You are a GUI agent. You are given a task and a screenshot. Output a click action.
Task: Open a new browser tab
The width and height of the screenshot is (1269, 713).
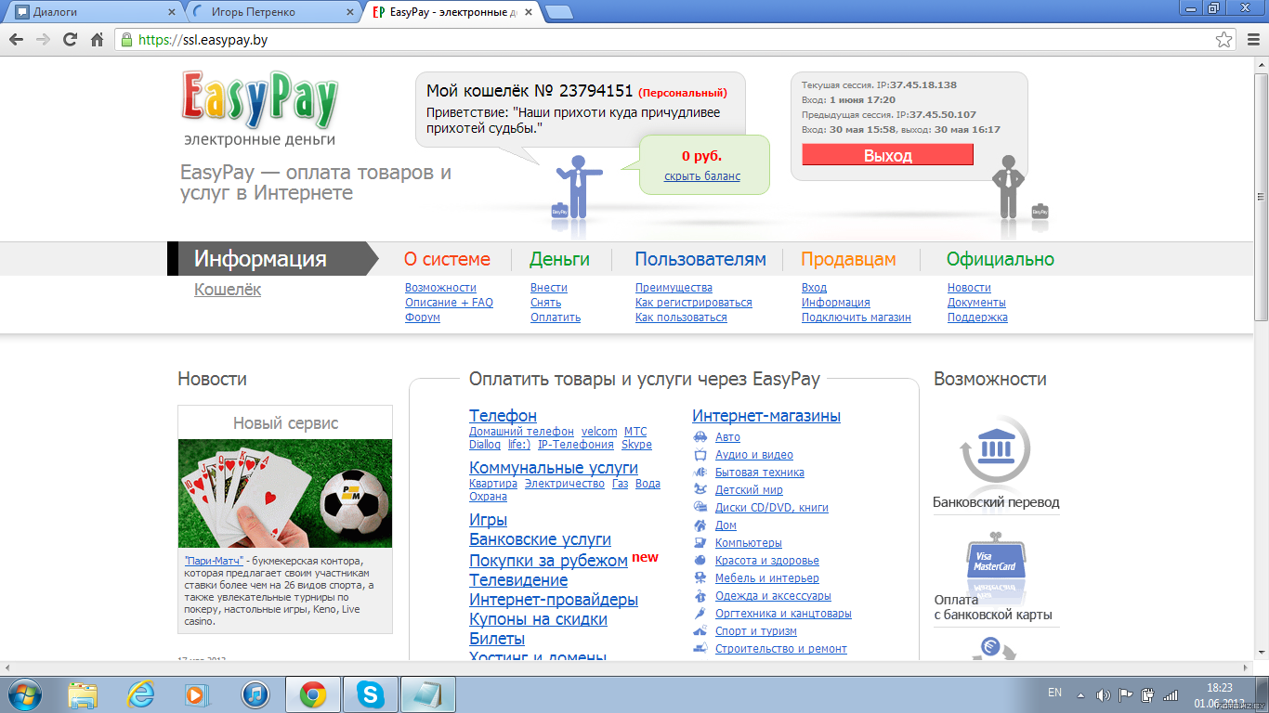click(x=558, y=12)
